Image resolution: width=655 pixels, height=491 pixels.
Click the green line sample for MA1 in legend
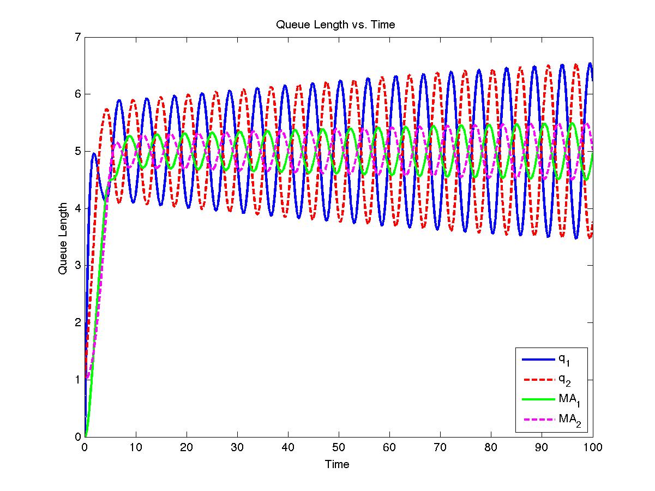click(538, 399)
